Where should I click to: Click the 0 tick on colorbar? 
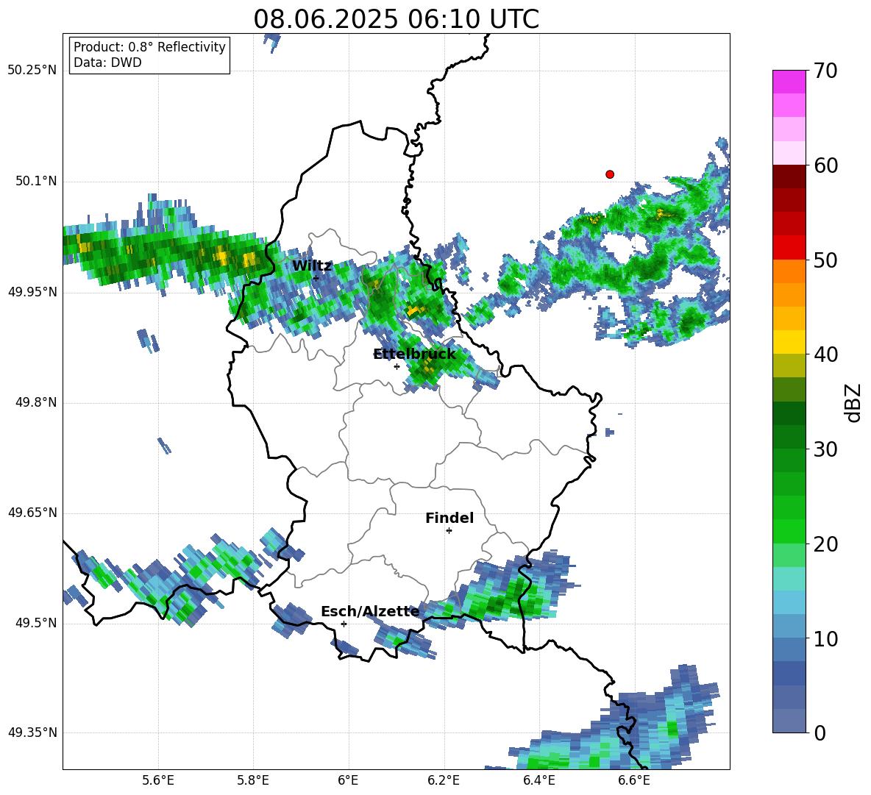point(820,732)
